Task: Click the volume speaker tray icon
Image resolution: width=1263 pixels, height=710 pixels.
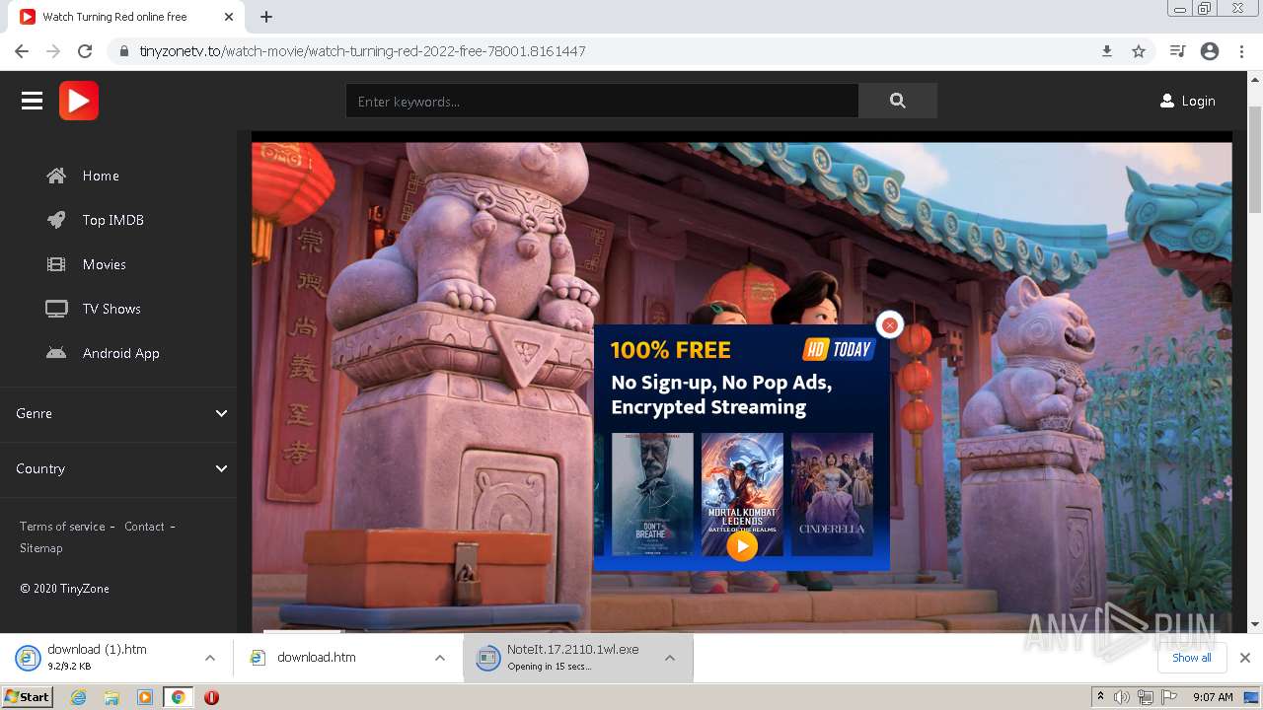Action: pos(1122,697)
